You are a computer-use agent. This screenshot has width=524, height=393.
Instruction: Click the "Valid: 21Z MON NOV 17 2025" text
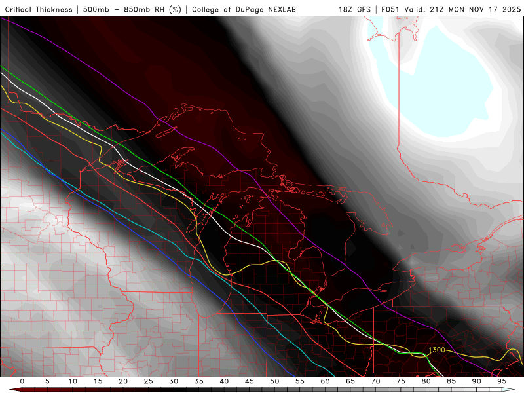(x=462, y=9)
